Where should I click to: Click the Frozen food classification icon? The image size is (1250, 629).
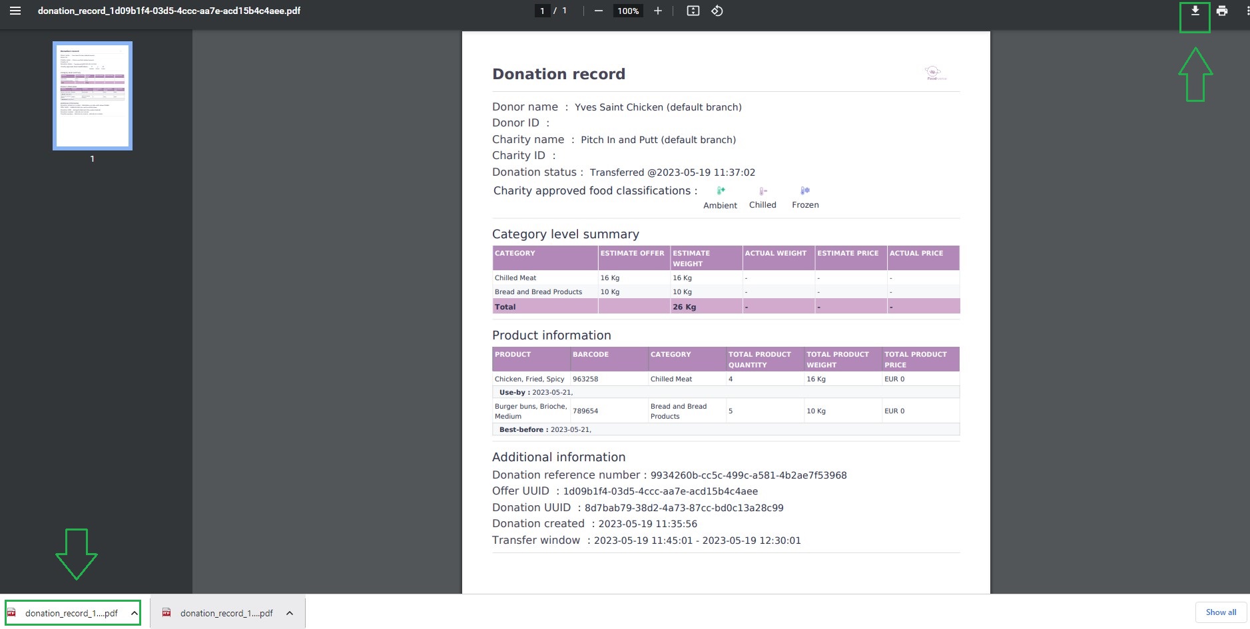point(805,191)
